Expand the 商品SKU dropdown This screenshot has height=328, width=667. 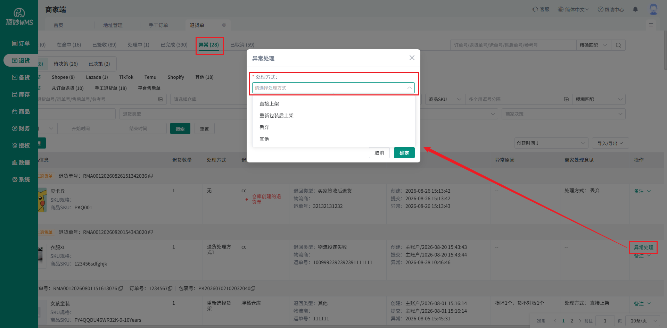[445, 99]
